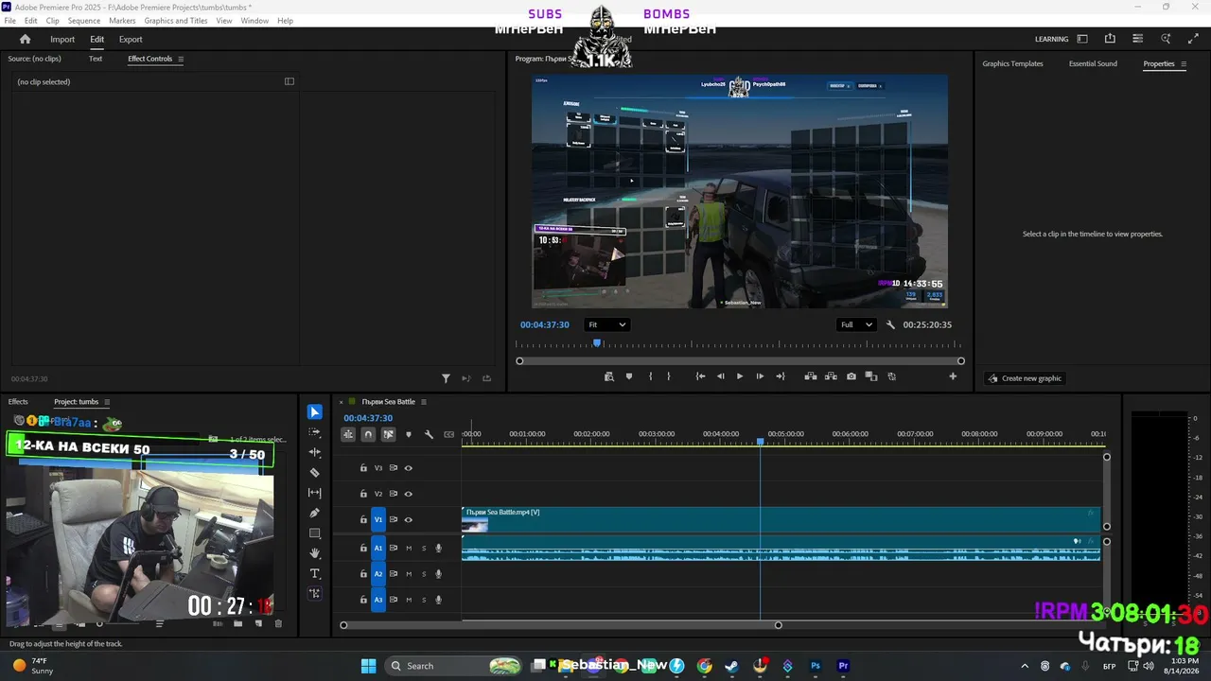Step back one frame

coord(720,376)
